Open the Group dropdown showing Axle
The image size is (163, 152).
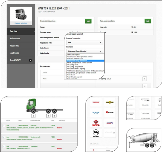pos(85,42)
